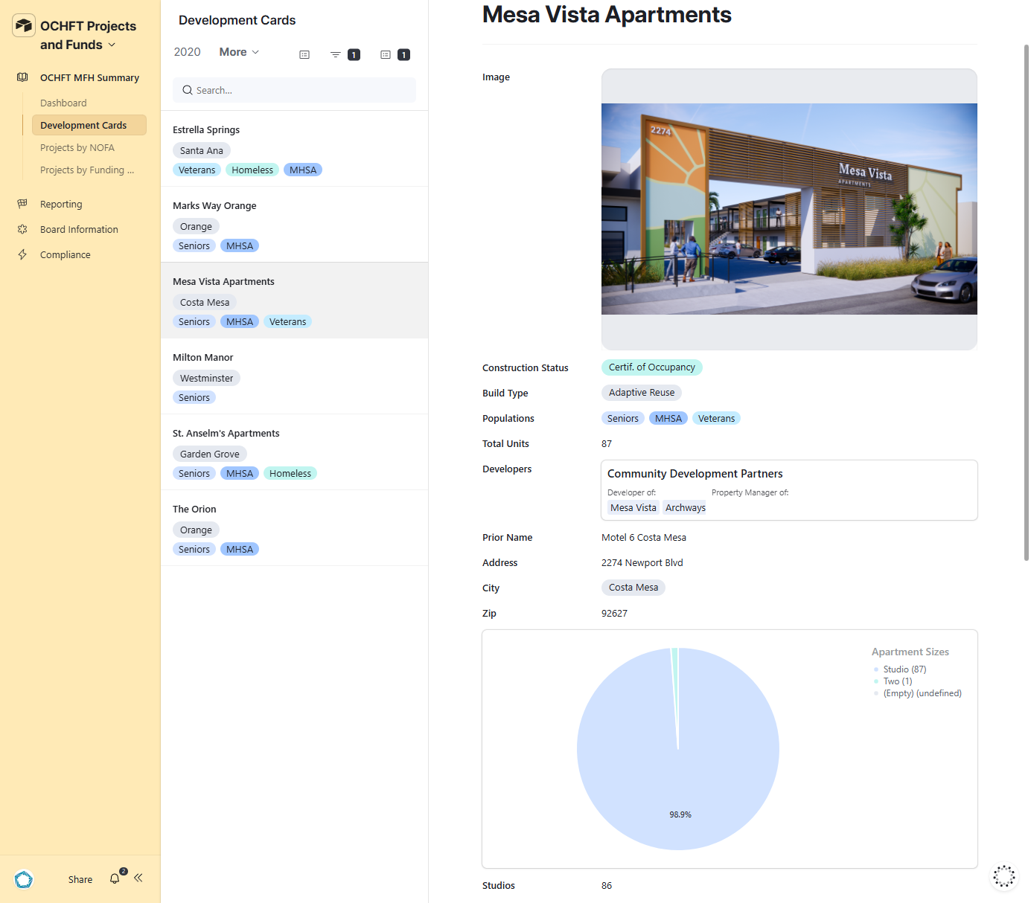The image size is (1031, 903).
Task: Click the OCHFT workspace logo icon
Action: [x=24, y=26]
